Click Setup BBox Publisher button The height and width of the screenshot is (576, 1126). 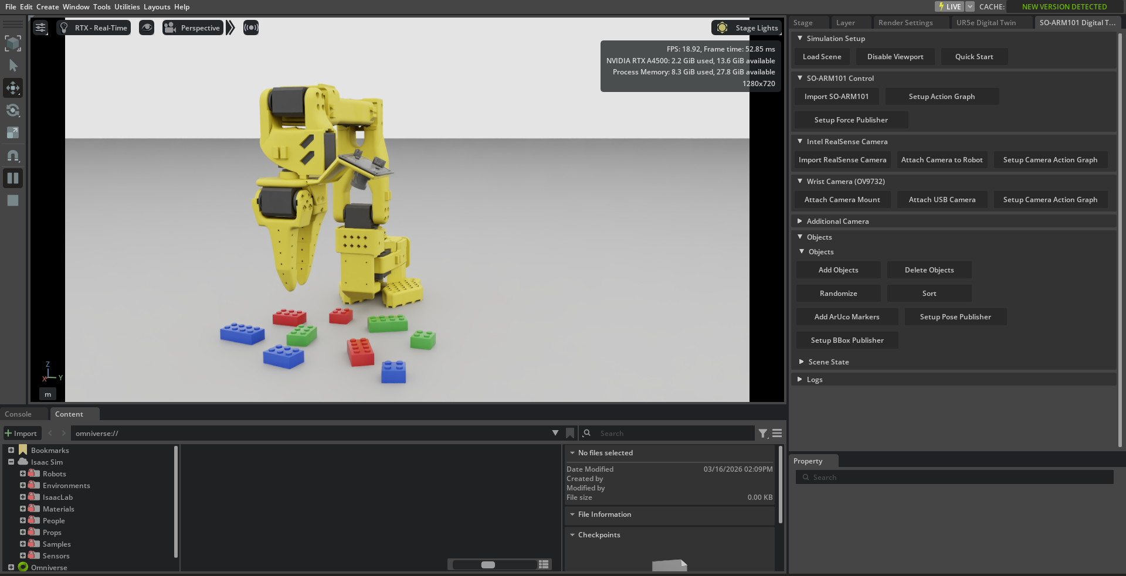(x=847, y=340)
